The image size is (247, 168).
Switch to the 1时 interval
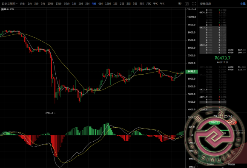click(x=74, y=4)
